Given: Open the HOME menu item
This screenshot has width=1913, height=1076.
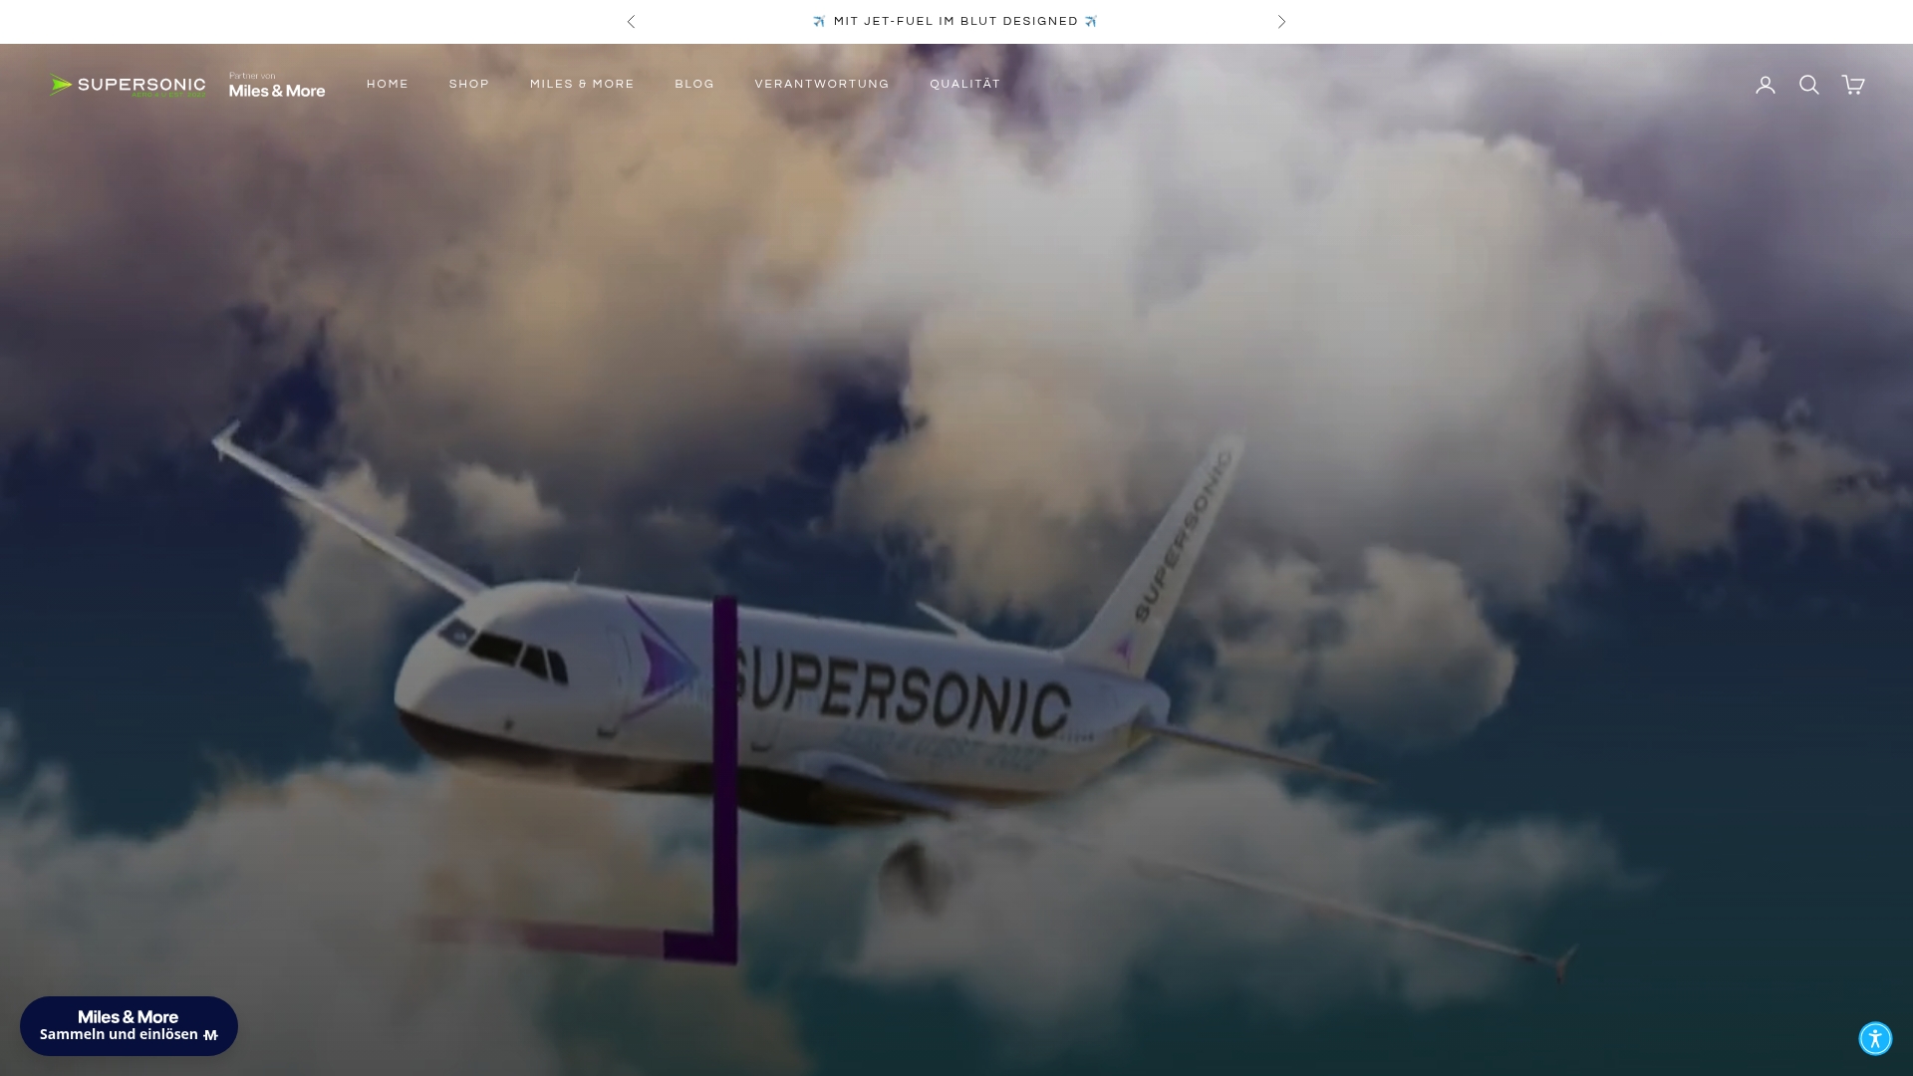Looking at the screenshot, I should click(388, 84).
